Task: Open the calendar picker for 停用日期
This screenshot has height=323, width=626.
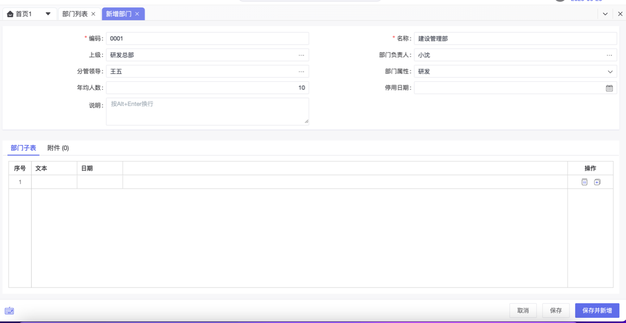Action: pyautogui.click(x=609, y=88)
